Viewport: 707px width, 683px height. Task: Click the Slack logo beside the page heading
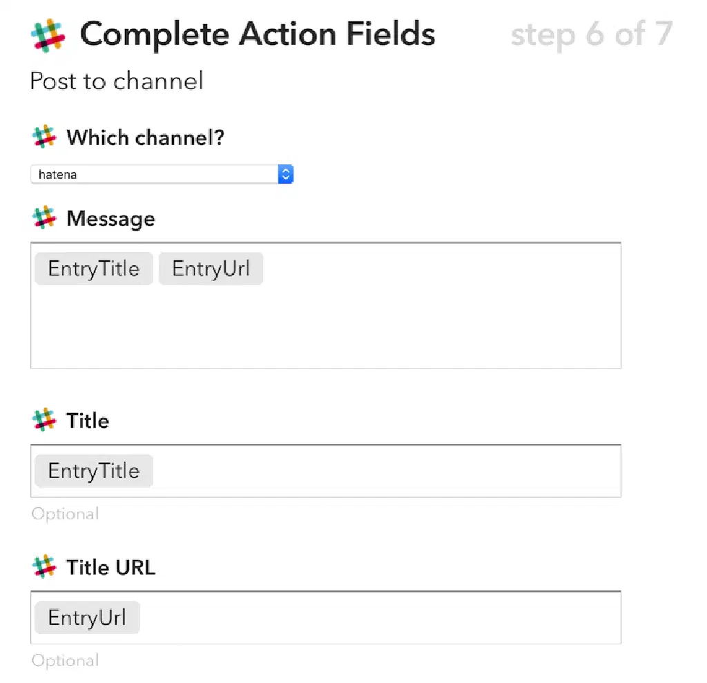[48, 35]
